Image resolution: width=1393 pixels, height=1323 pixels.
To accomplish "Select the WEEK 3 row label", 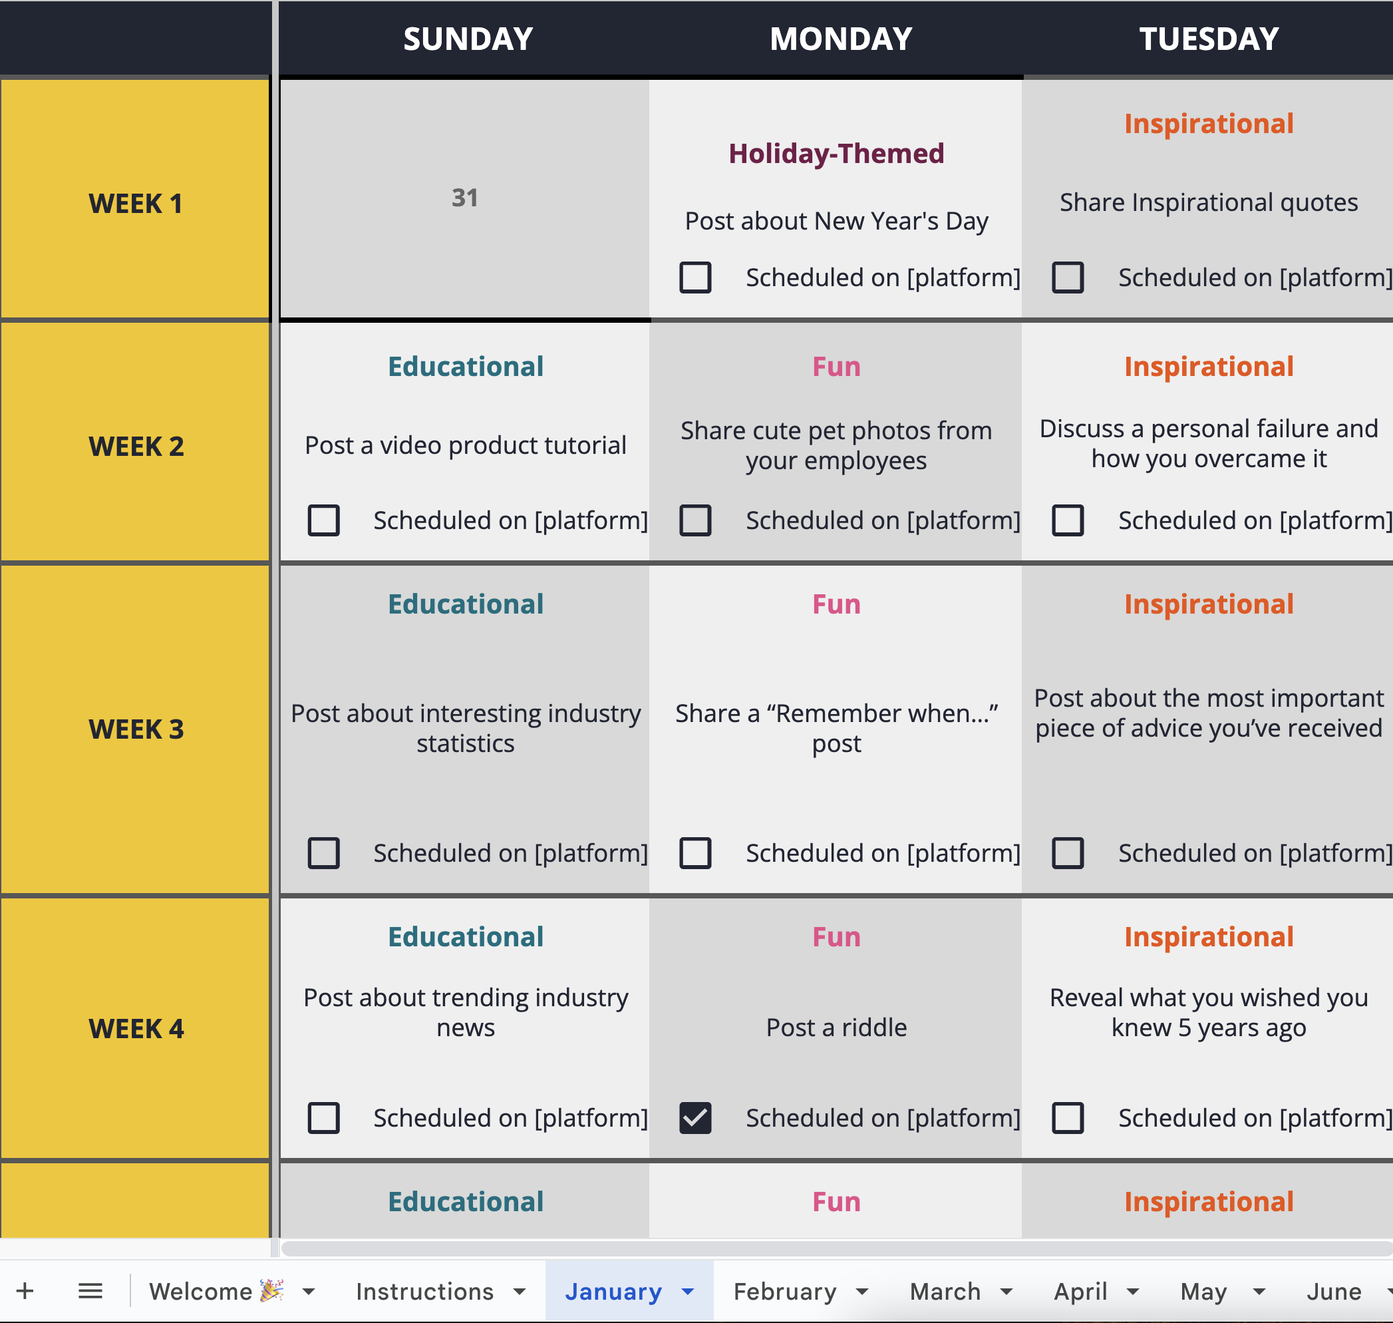I will coord(135,729).
